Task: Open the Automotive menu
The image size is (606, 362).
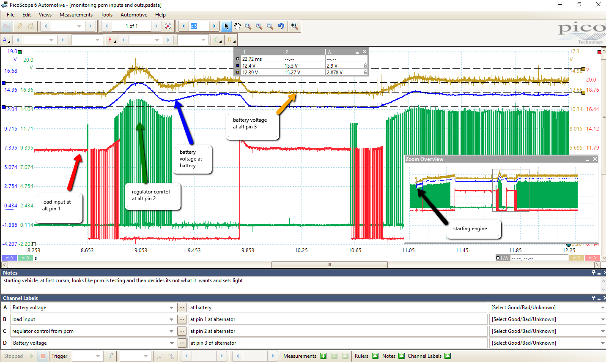Action: [x=134, y=15]
